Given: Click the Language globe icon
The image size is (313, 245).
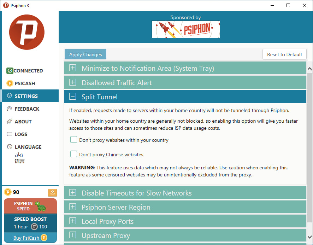Looking at the screenshot, I should click(x=10, y=147).
